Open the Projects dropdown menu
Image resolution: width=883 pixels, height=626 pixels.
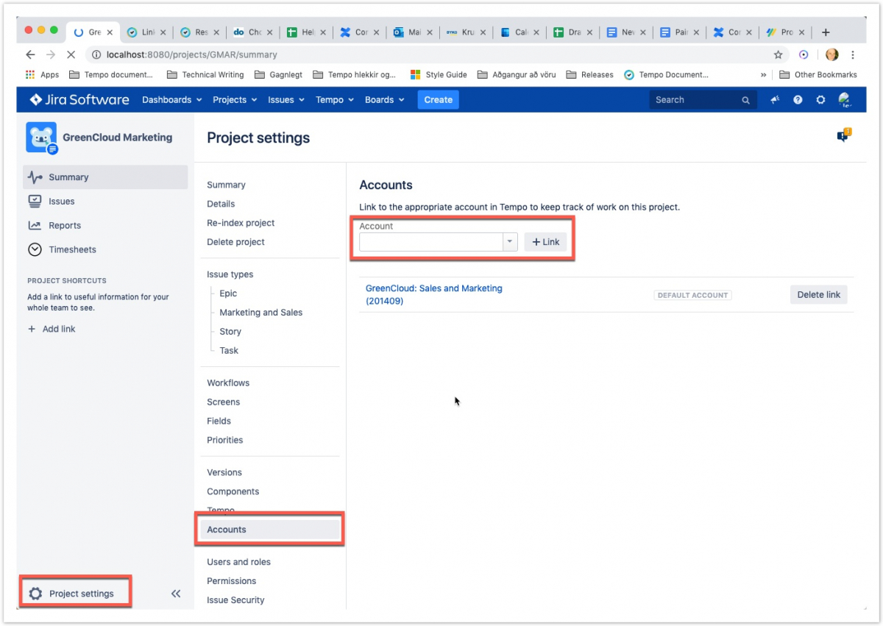click(x=235, y=100)
